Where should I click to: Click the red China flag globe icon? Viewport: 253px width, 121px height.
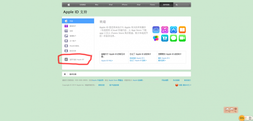tap(177, 85)
